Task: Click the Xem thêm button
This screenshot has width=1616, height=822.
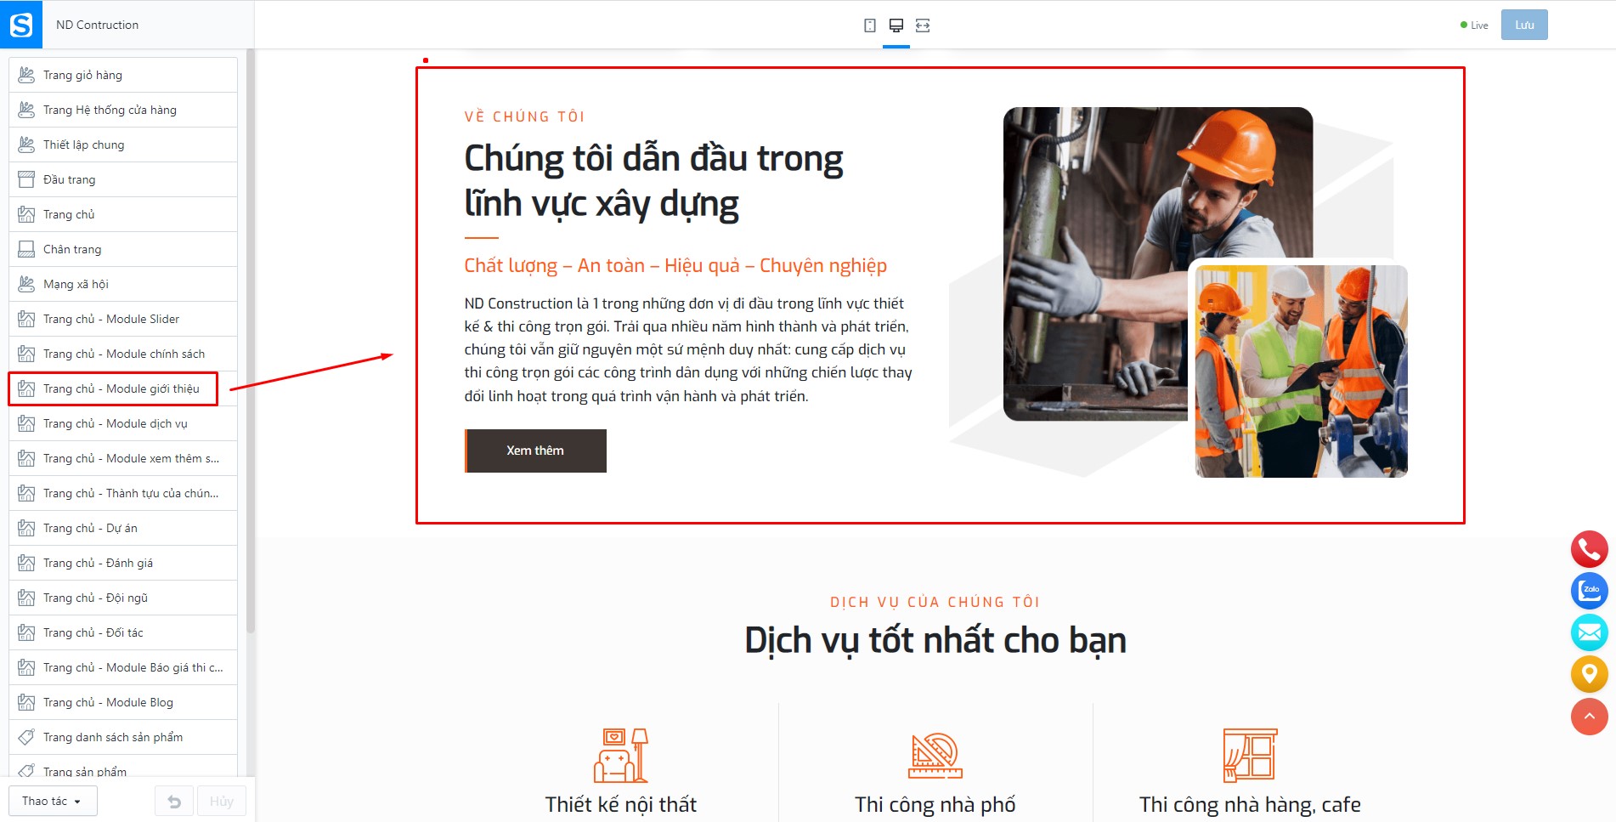Action: click(535, 451)
